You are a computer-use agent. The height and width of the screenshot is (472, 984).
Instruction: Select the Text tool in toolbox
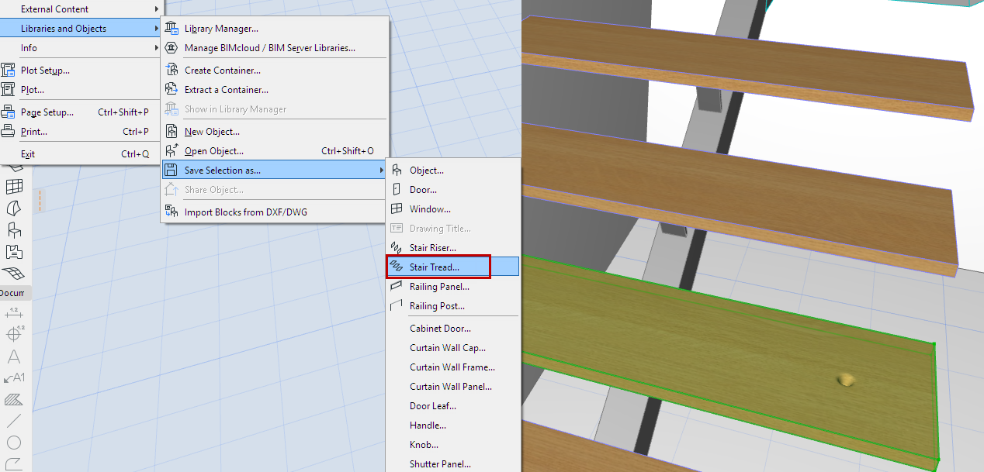(14, 357)
